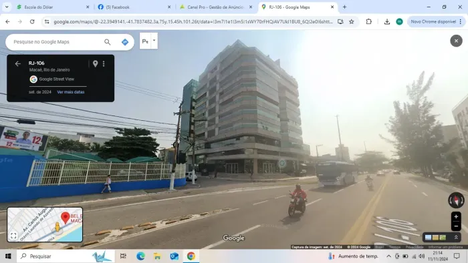Click the Pt input tools button
468x263 pixels.
pos(145,41)
